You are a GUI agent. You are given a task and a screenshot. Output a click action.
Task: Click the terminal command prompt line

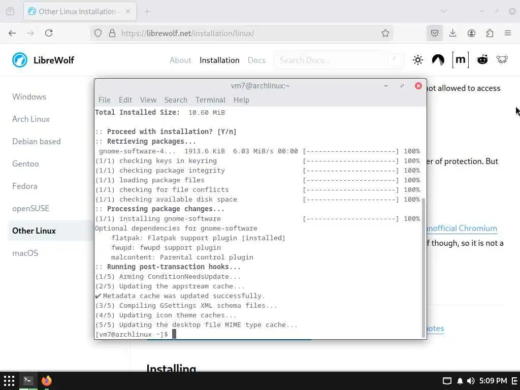135,334
